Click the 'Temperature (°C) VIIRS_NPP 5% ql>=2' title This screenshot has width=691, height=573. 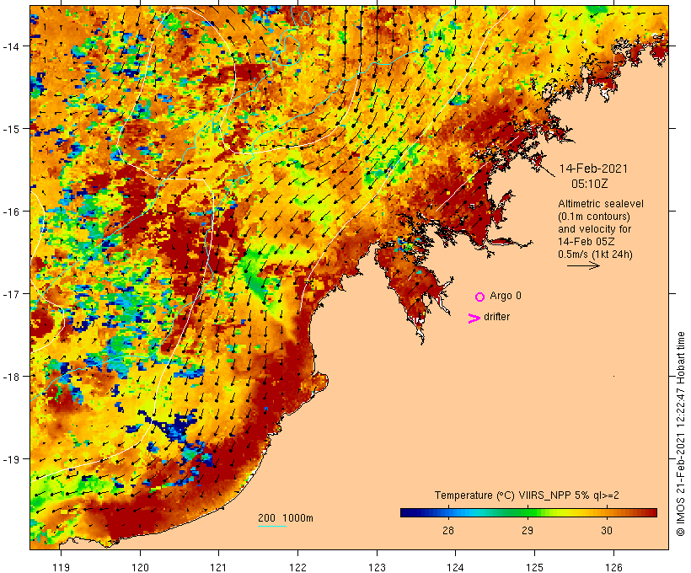point(527,495)
